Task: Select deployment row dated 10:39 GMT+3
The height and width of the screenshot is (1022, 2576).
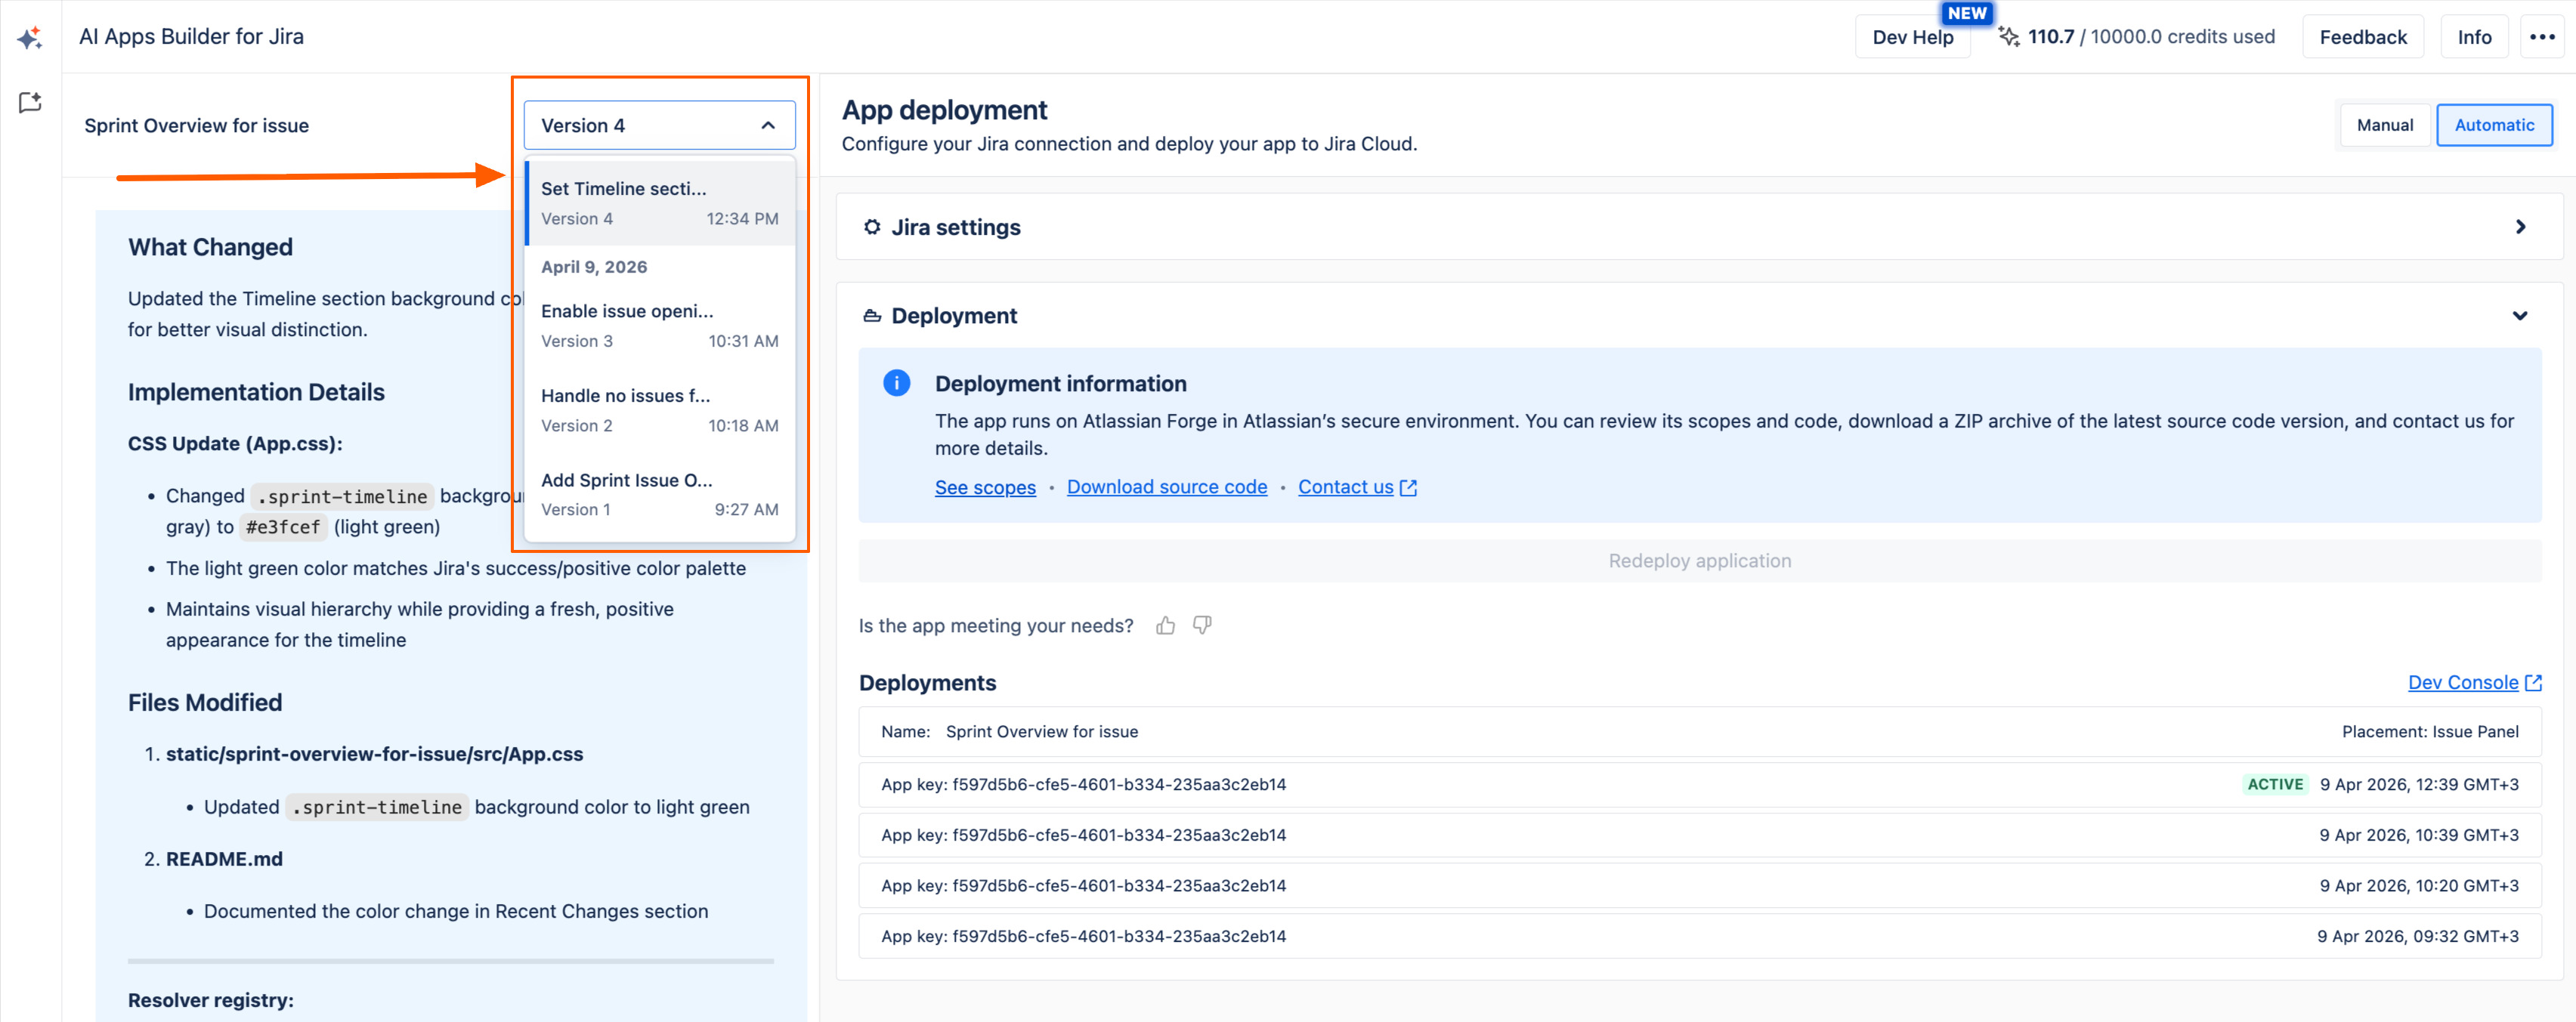Action: [x=1699, y=836]
